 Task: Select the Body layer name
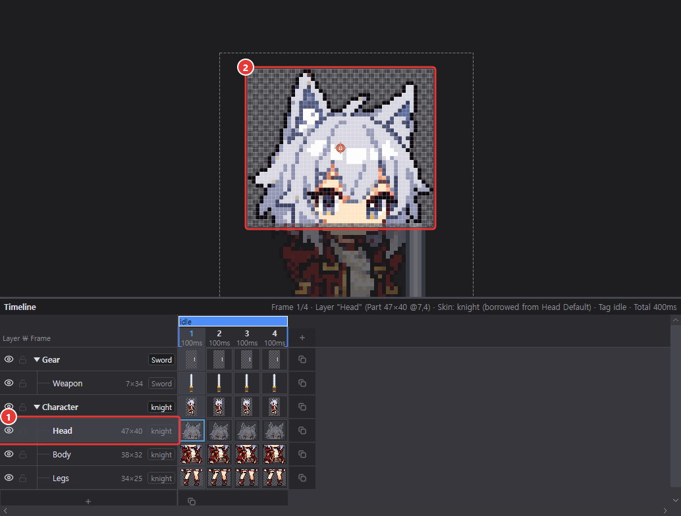tap(62, 454)
